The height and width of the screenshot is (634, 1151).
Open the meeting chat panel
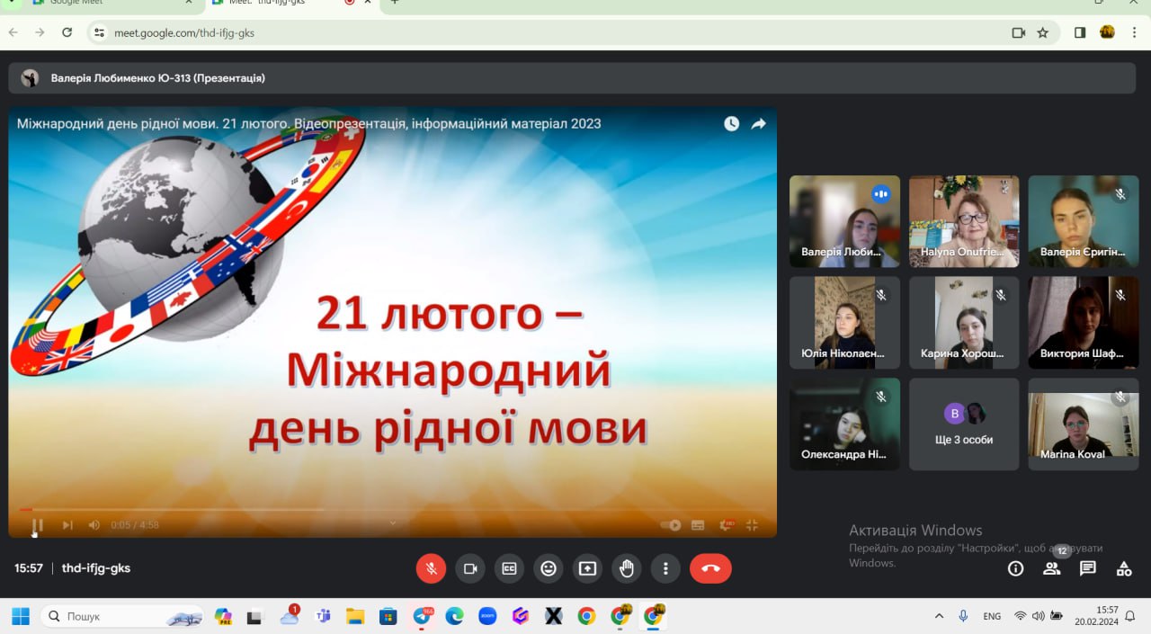(x=1087, y=568)
